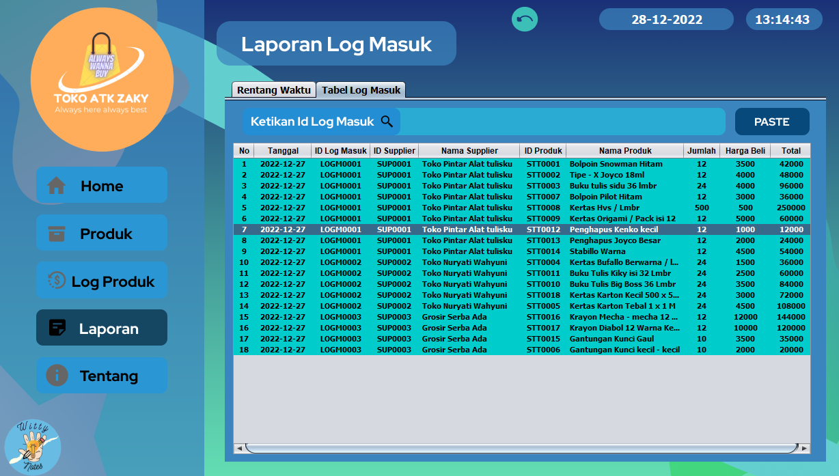Select the Tabel Log Masuk tab

pos(361,90)
